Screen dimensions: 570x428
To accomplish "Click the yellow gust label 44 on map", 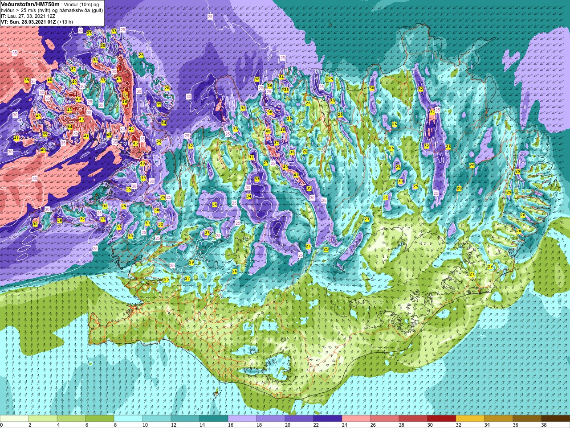I will tap(69, 127).
